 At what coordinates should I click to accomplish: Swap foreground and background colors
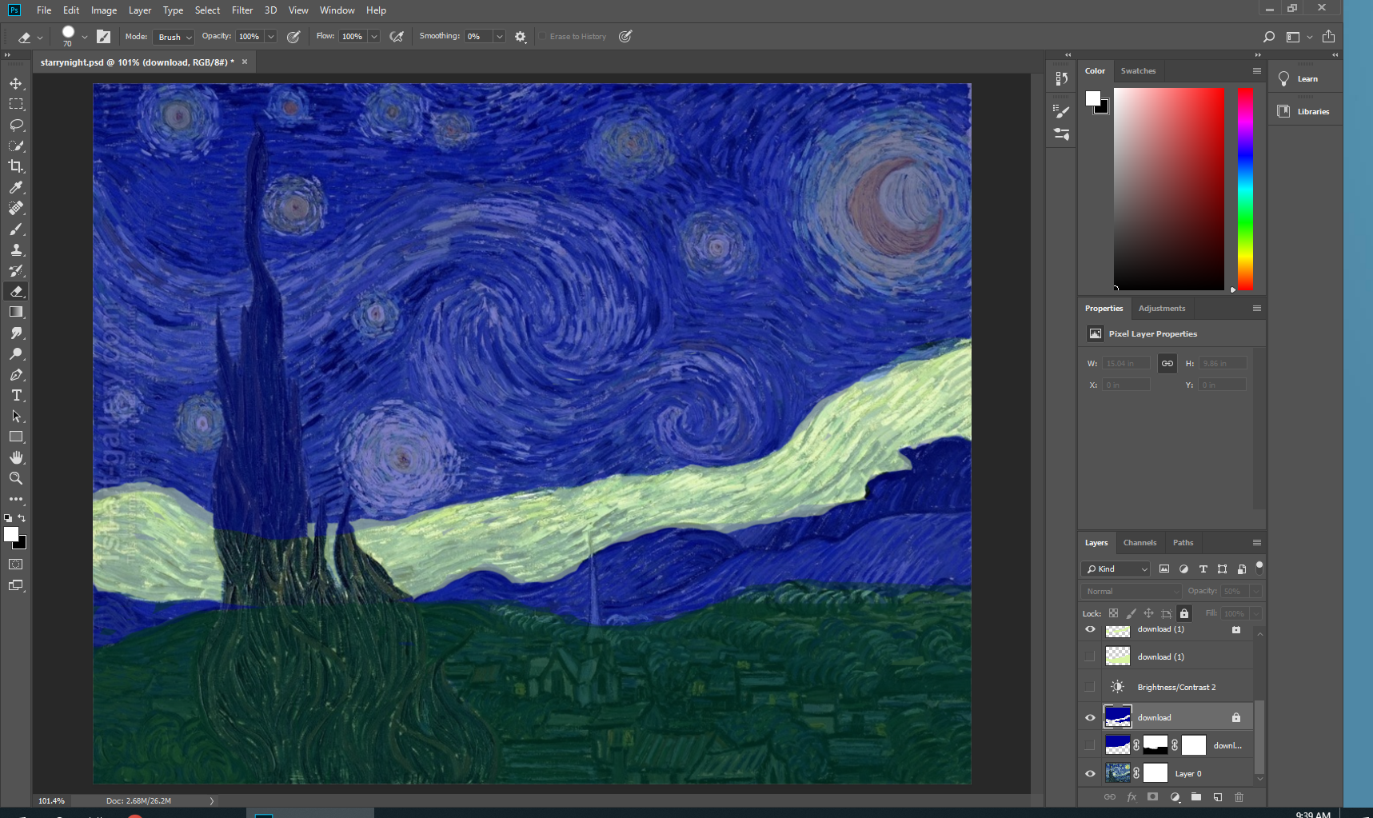[22, 518]
